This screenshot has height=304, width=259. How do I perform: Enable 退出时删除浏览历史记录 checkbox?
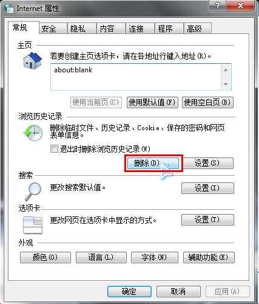54,148
